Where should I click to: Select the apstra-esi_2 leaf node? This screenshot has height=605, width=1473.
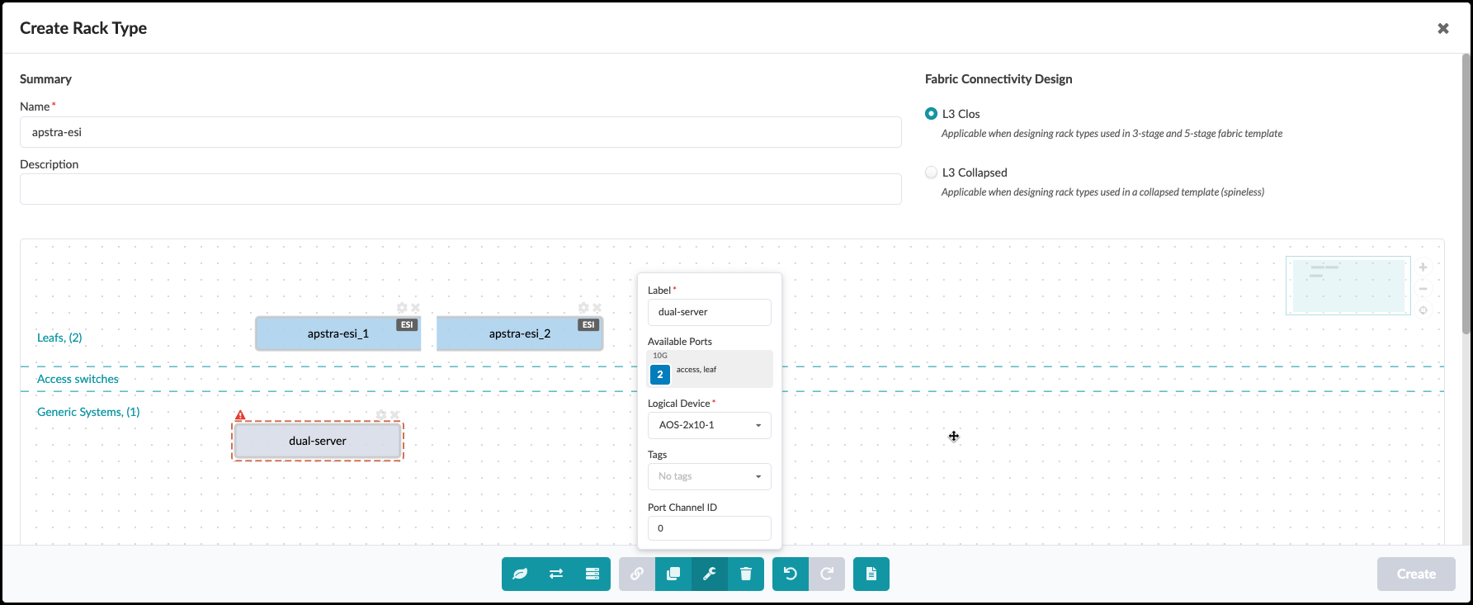pyautogui.click(x=519, y=334)
